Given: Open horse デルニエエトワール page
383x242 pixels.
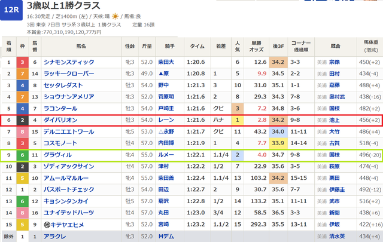Looking at the screenshot, I should (69, 131).
